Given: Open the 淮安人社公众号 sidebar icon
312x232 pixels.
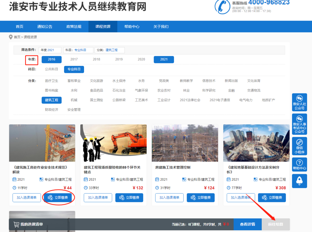Looking at the screenshot, I should coord(300,102).
